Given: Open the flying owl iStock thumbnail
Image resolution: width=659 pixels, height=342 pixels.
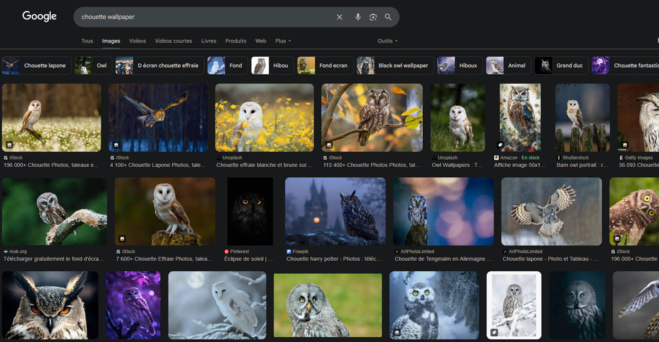Looking at the screenshot, I should 158,117.
